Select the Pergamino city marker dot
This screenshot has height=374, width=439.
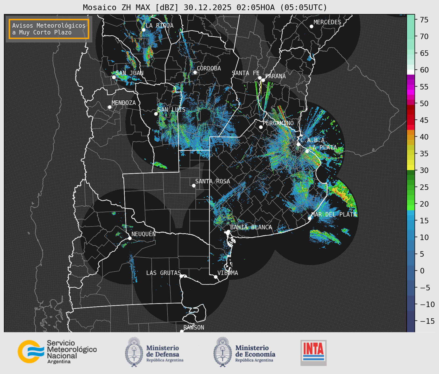pyautogui.click(x=261, y=127)
